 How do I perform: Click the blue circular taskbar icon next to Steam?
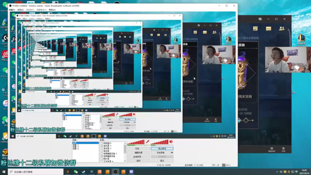pyautogui.click(x=91, y=171)
